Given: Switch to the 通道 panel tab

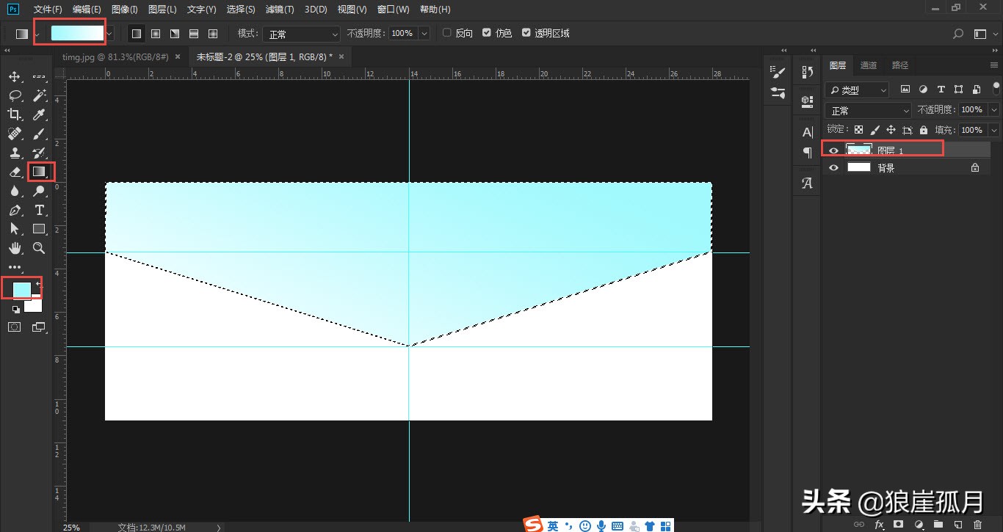Looking at the screenshot, I should (869, 65).
